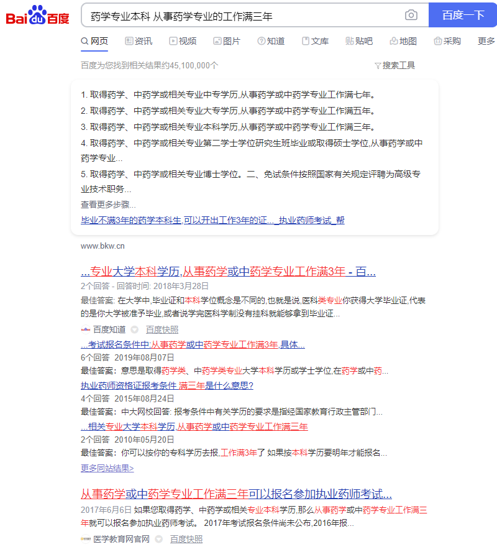
Task: Click 更多同站结果> link
Action: (x=107, y=468)
